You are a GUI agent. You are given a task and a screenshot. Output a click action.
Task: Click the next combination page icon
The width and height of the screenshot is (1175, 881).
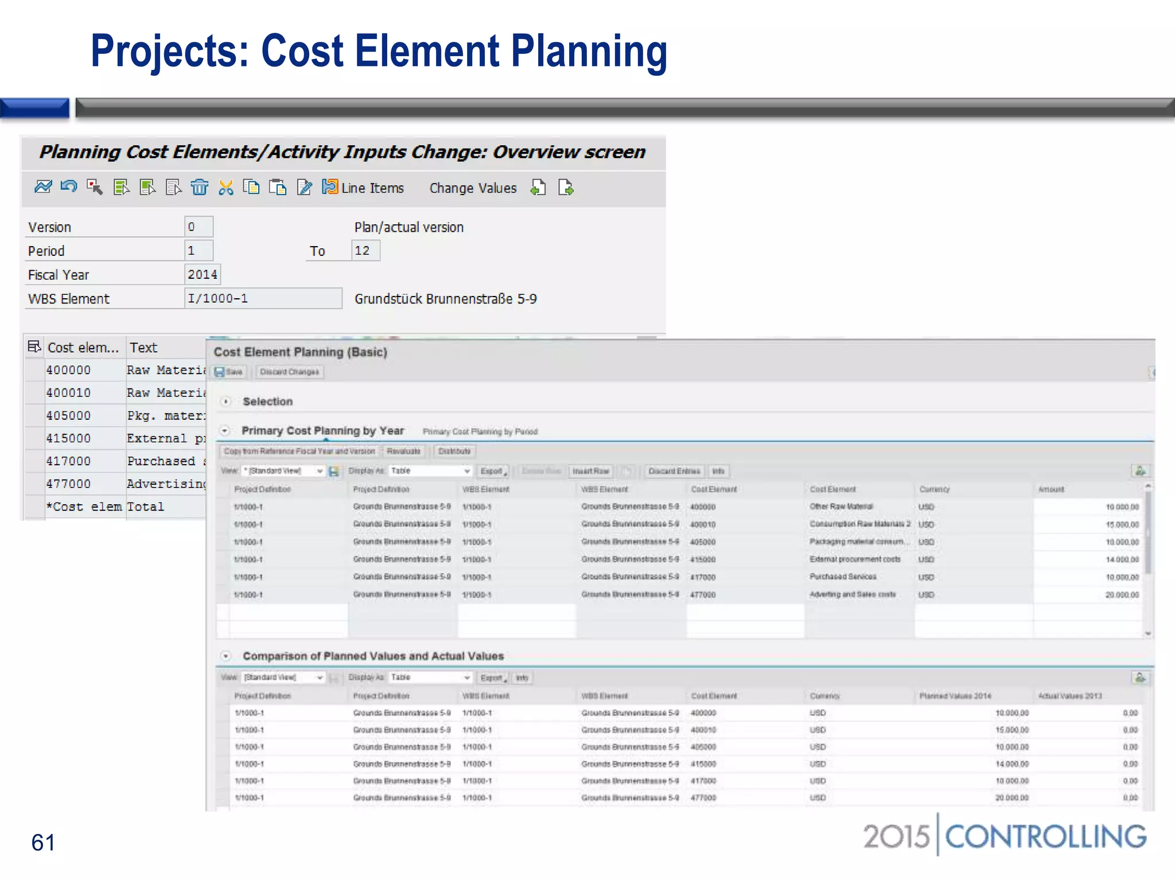click(x=566, y=187)
